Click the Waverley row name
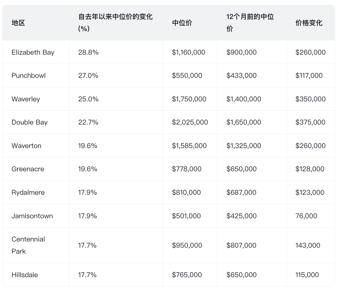 click(26, 99)
